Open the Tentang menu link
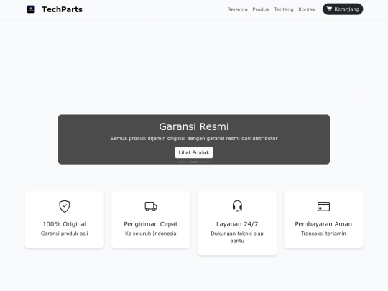The image size is (388, 291). coord(284,9)
